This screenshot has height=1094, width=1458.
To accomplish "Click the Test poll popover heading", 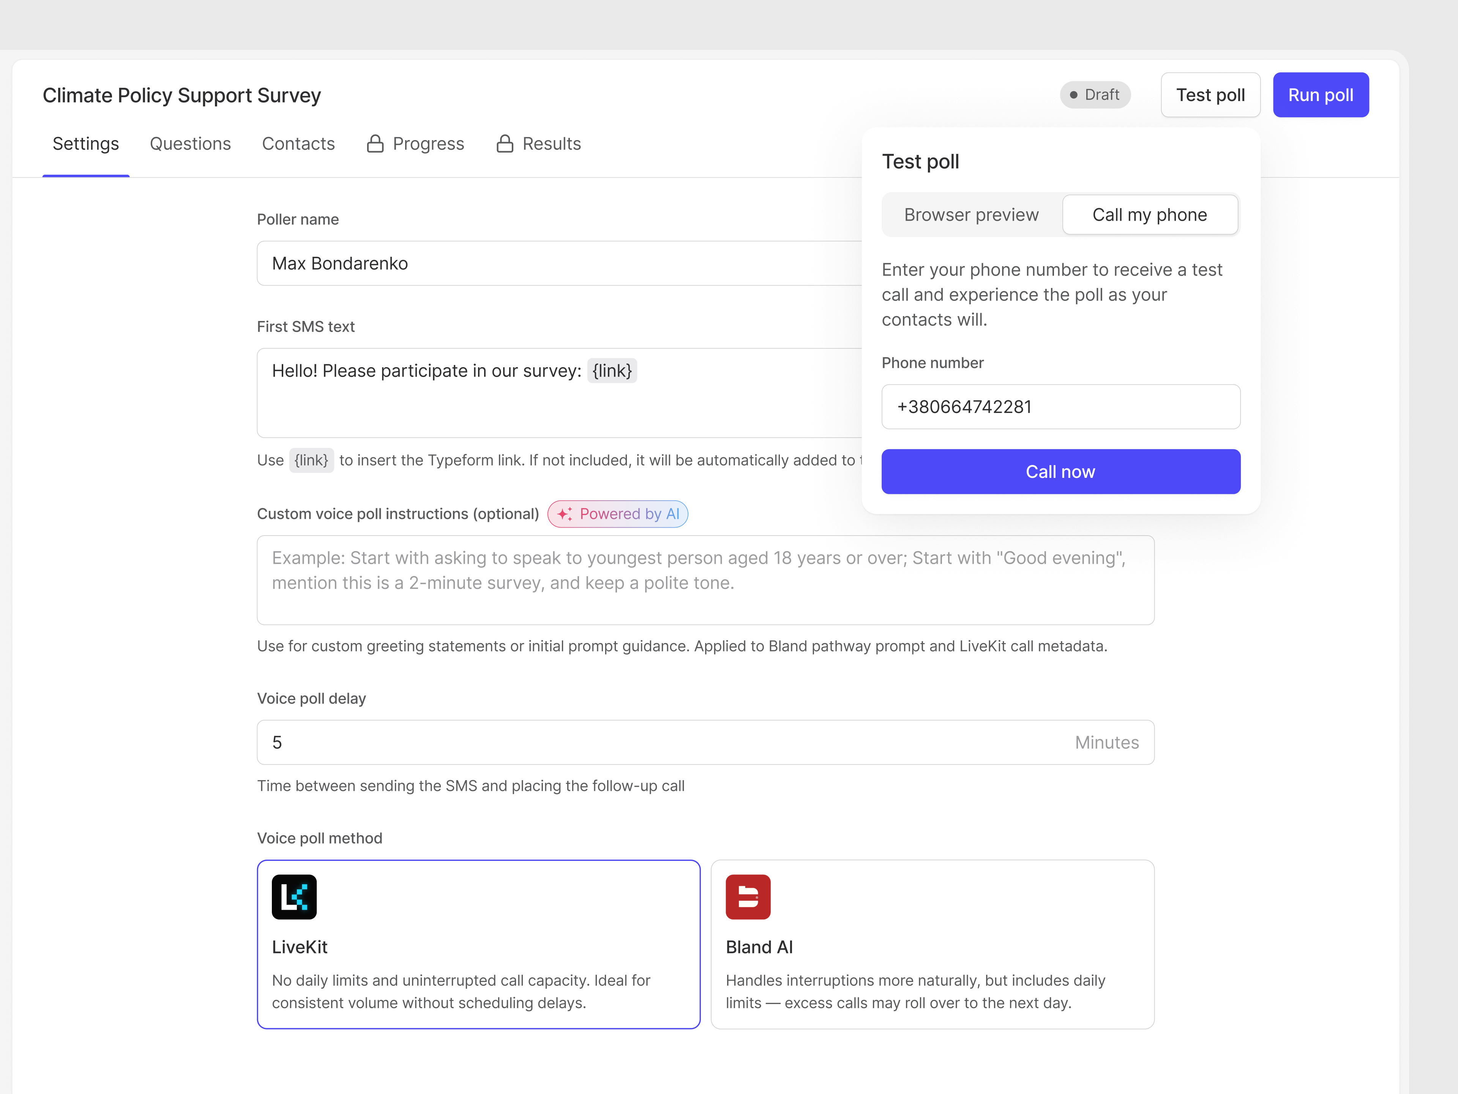I will point(921,161).
